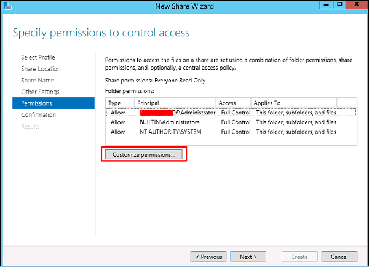Select the Permissions step in sidebar

coord(36,103)
